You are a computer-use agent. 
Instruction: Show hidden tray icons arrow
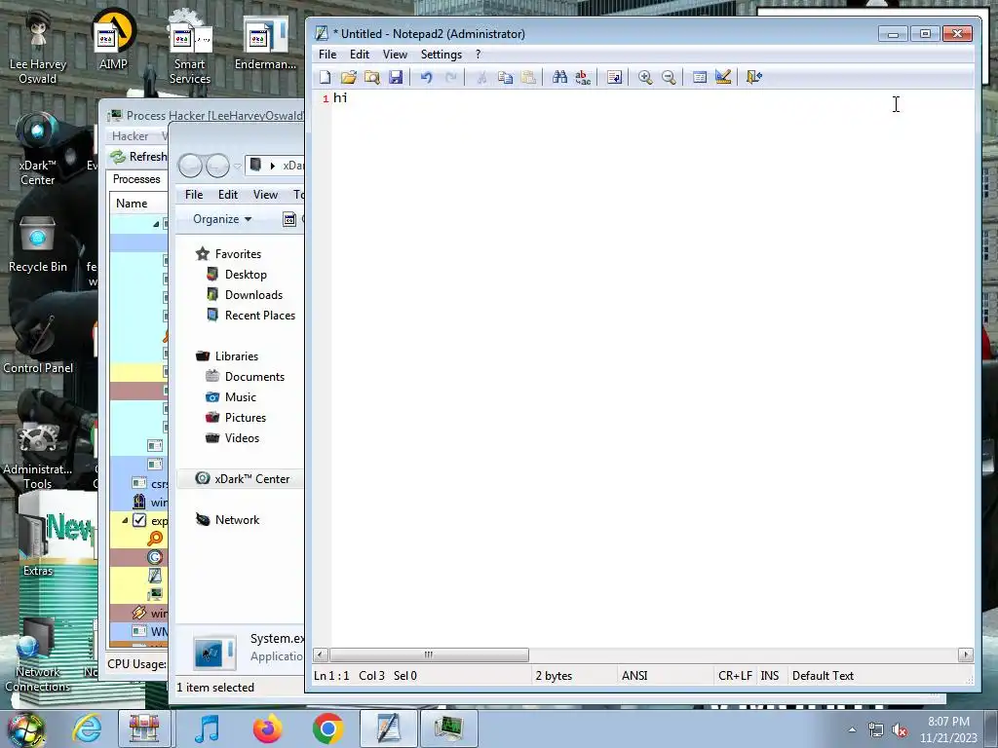click(x=852, y=730)
